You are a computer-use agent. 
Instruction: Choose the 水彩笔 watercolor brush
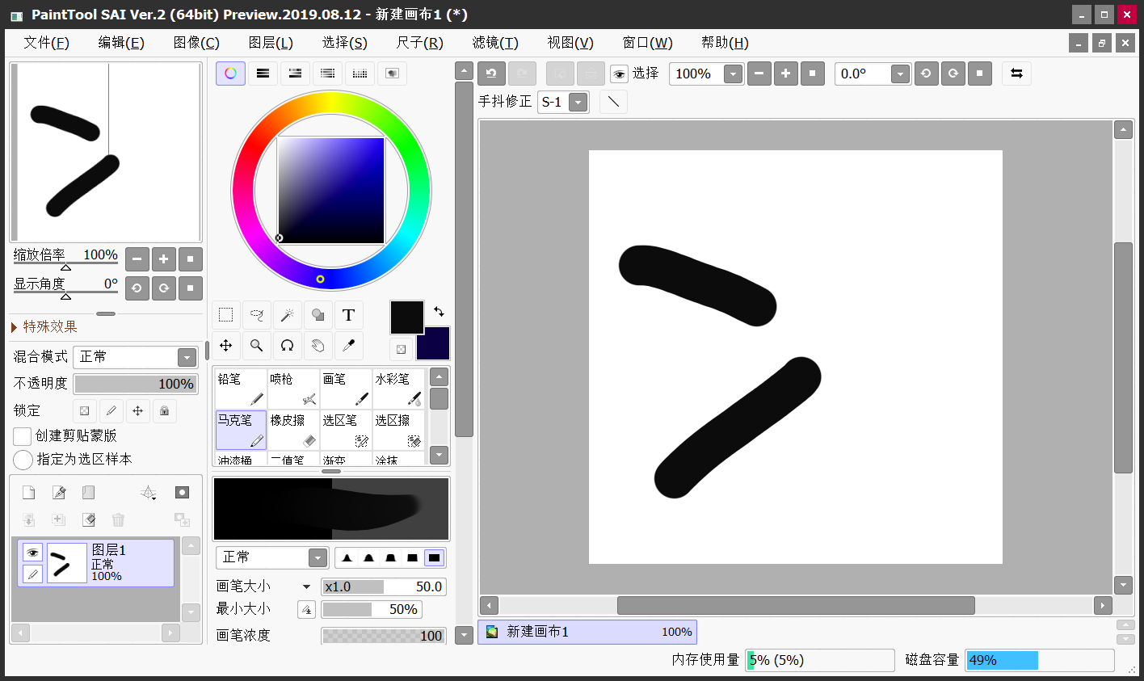click(x=398, y=389)
